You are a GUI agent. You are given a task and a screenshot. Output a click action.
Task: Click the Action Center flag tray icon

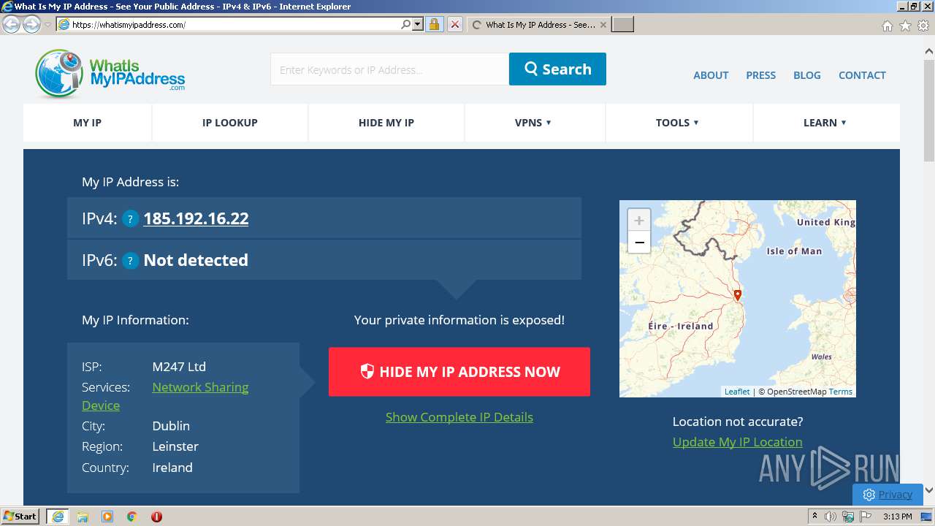(866, 517)
